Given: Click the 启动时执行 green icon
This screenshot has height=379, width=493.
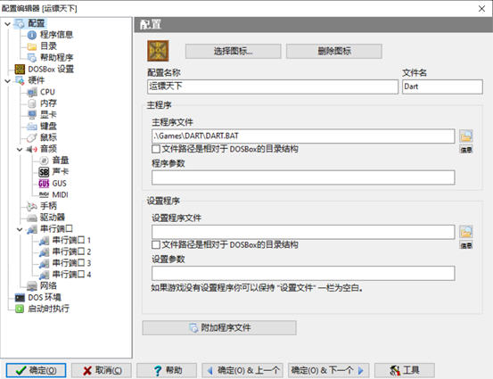Looking at the screenshot, I should point(20,309).
